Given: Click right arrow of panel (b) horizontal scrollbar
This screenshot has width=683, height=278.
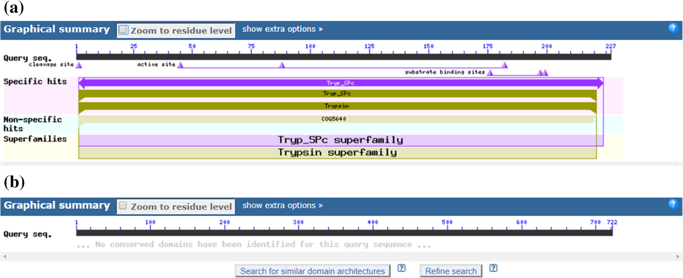Looking at the screenshot, I should click(678, 257).
